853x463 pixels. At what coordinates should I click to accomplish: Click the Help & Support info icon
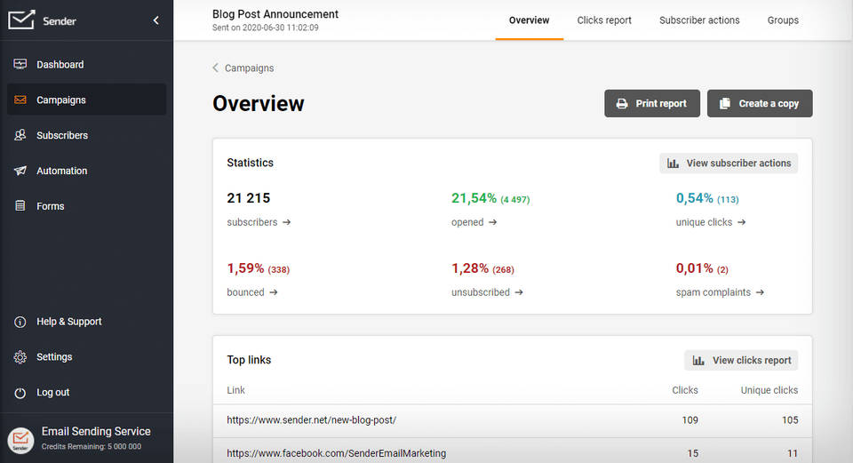[20, 322]
